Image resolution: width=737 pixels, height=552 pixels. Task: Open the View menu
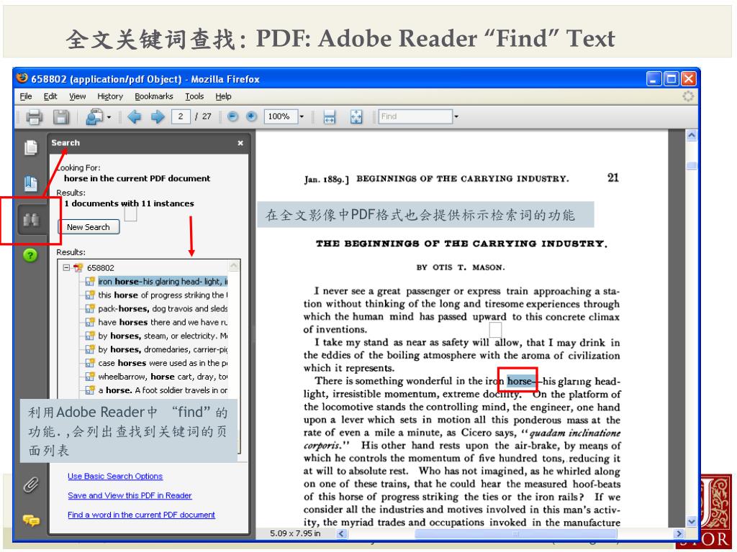click(x=78, y=96)
